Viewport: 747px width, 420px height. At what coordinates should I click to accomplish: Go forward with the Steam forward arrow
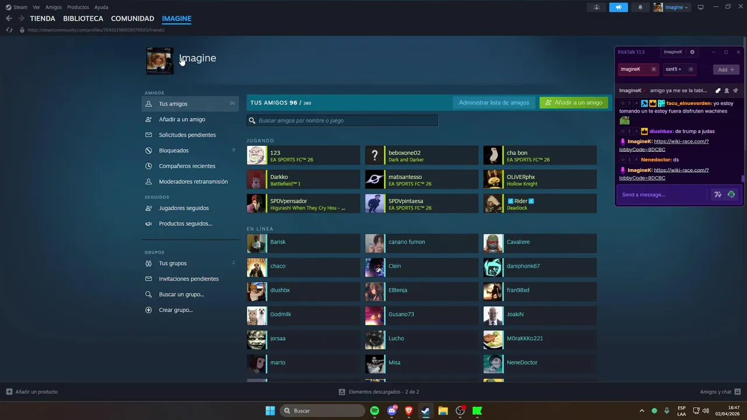(21, 19)
